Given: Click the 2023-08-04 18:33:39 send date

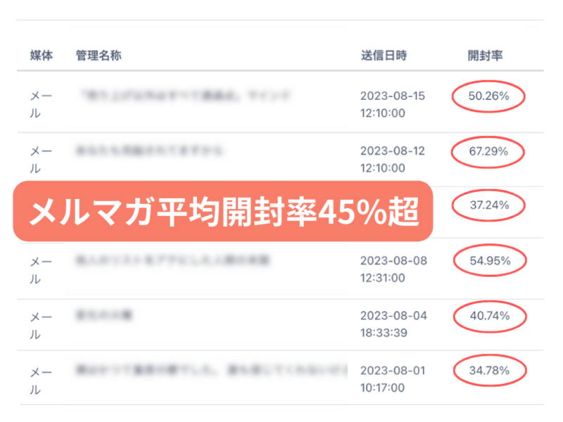Looking at the screenshot, I should (x=393, y=324).
